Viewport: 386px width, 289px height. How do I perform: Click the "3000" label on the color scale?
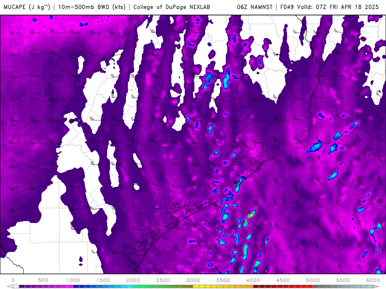[x=193, y=280]
